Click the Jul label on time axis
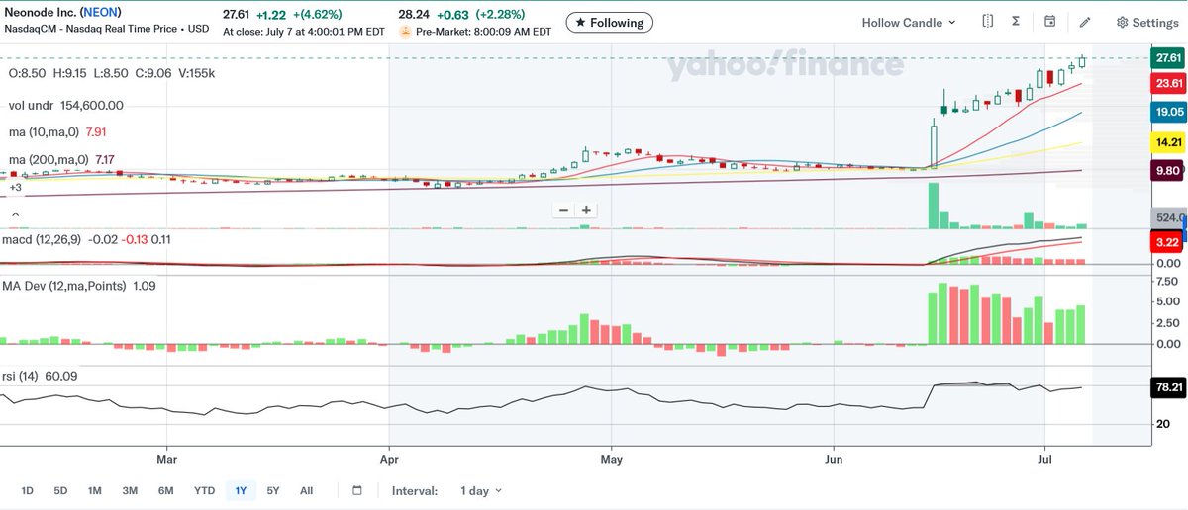1188x510 pixels. click(1044, 459)
